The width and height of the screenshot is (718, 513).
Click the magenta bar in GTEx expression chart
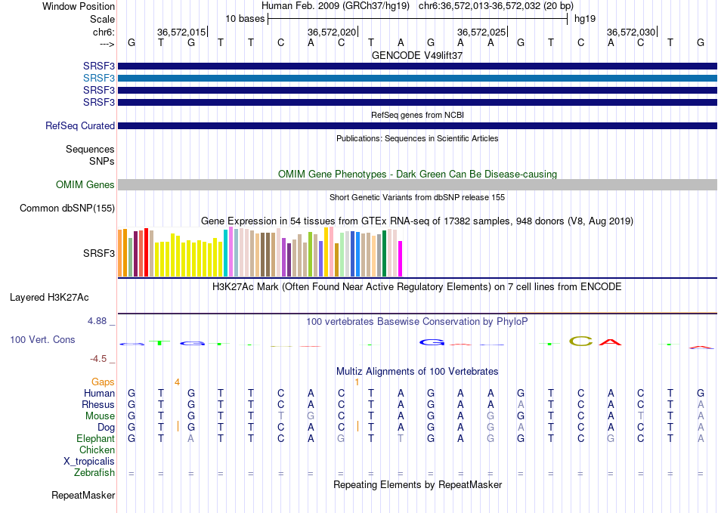401,258
